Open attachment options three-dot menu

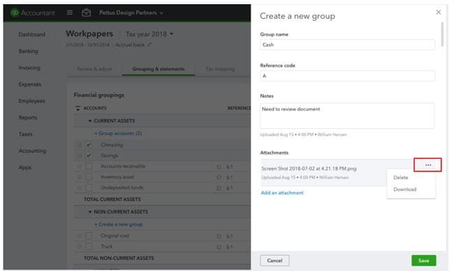click(x=428, y=165)
